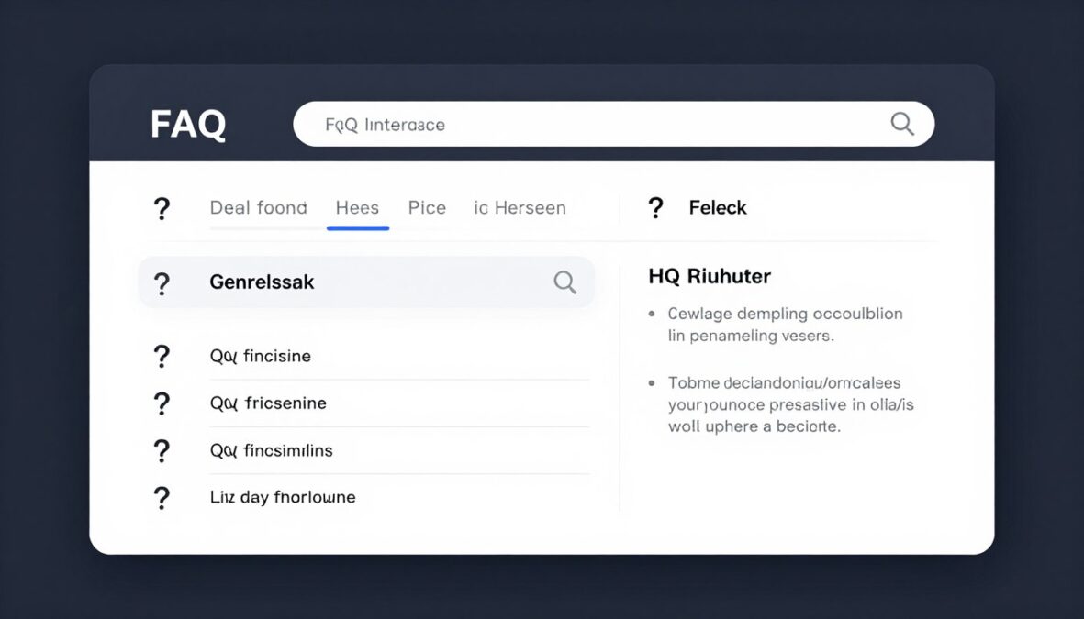The width and height of the screenshot is (1084, 619).
Task: Click the question mark icon beside Deal foond tab
Action: point(162,208)
